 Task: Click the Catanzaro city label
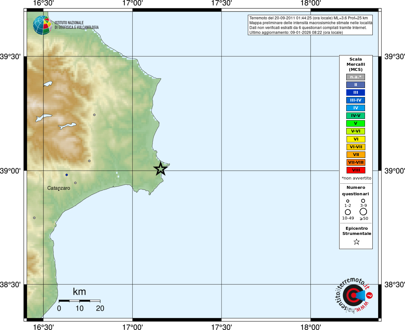(58, 188)
